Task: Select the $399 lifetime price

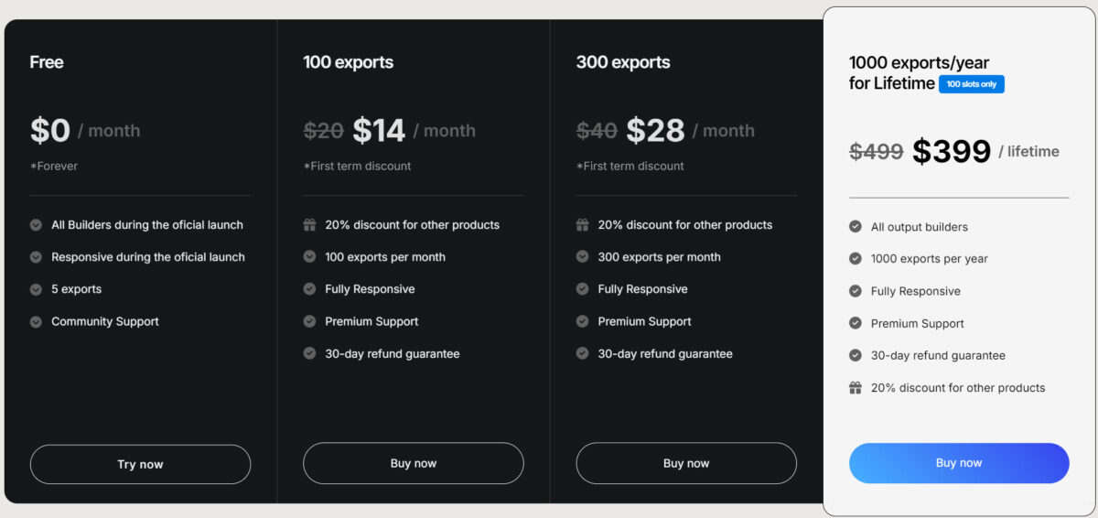Action: click(952, 151)
